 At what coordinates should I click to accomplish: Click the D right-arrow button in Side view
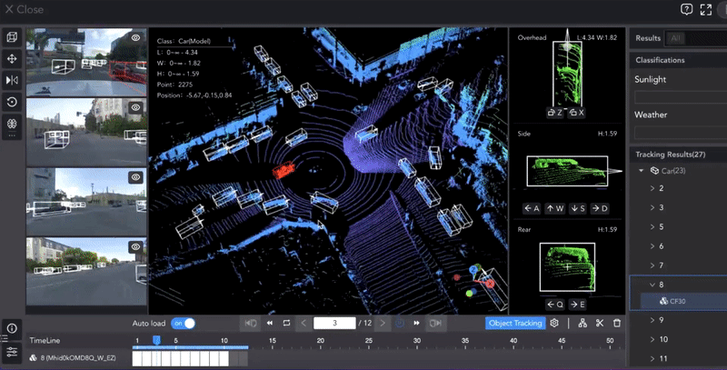[600, 209]
